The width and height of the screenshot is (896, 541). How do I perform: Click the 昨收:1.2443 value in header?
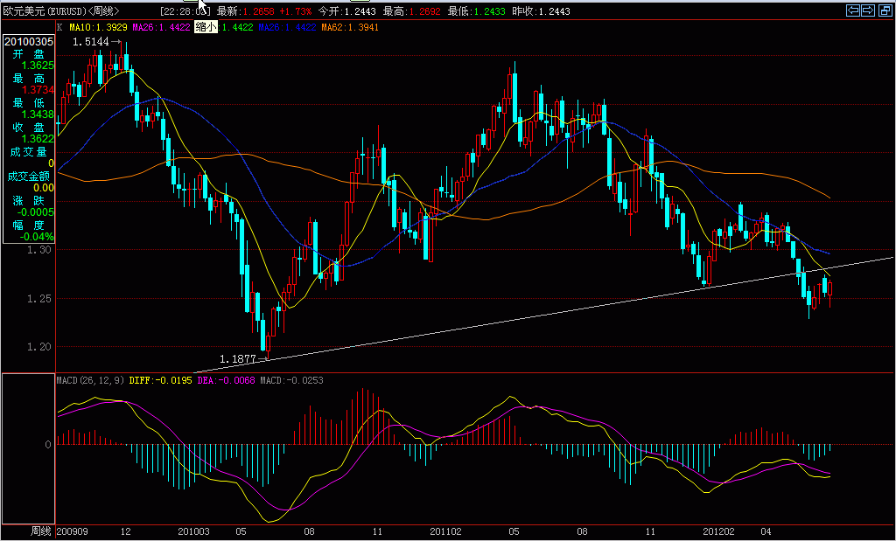click(x=541, y=10)
